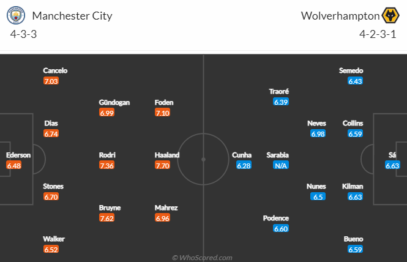Click Walker's 6.52 rating badge
The height and width of the screenshot is (262, 407).
[51, 249]
